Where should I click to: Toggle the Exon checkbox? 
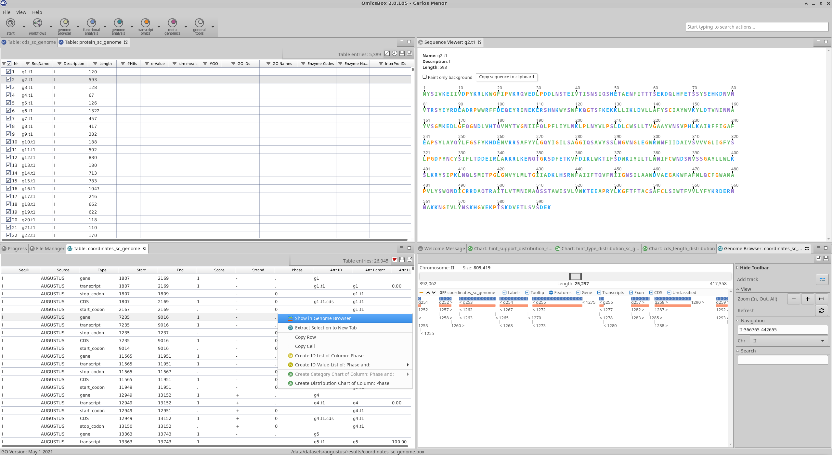[x=631, y=293]
